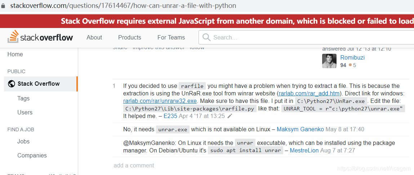The width and height of the screenshot is (414, 175).
Task: Open Tags in the sidebar
Action: click(23, 99)
